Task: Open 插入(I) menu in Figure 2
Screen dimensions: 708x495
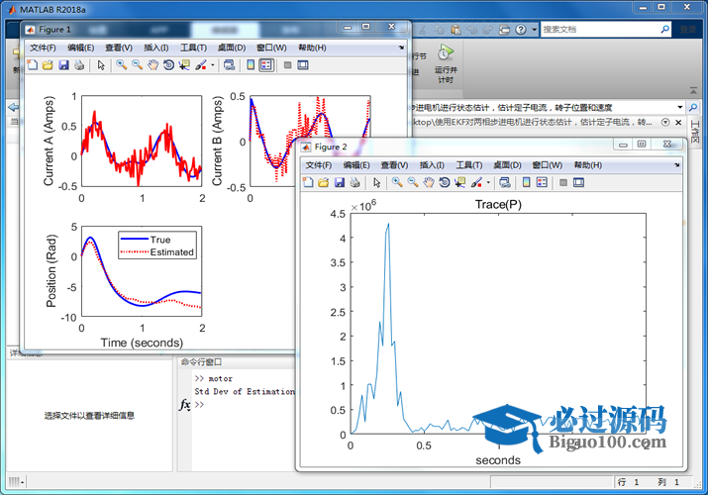Action: (x=432, y=165)
